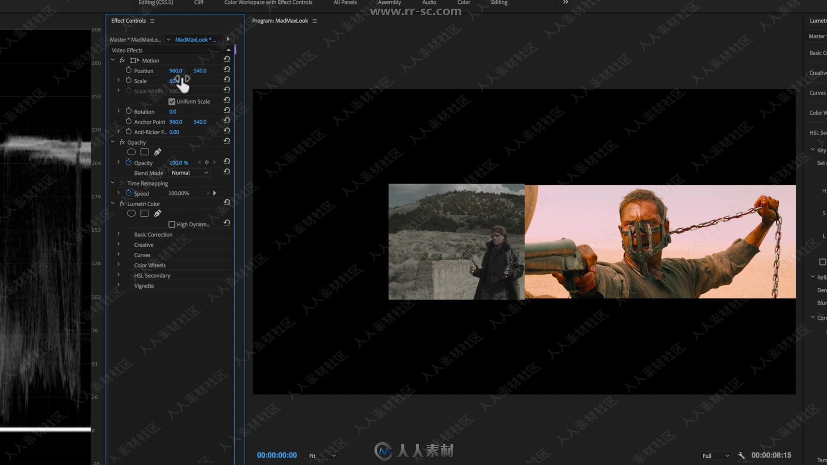The image size is (827, 465).
Task: Click the Motion effect reset icon
Action: [x=227, y=59]
